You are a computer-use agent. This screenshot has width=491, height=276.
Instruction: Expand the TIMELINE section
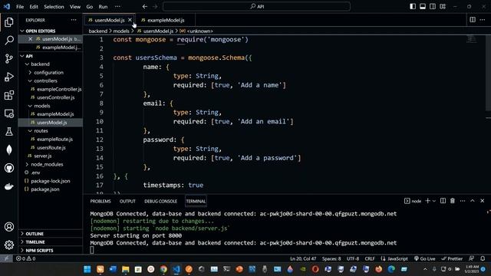pyautogui.click(x=35, y=242)
